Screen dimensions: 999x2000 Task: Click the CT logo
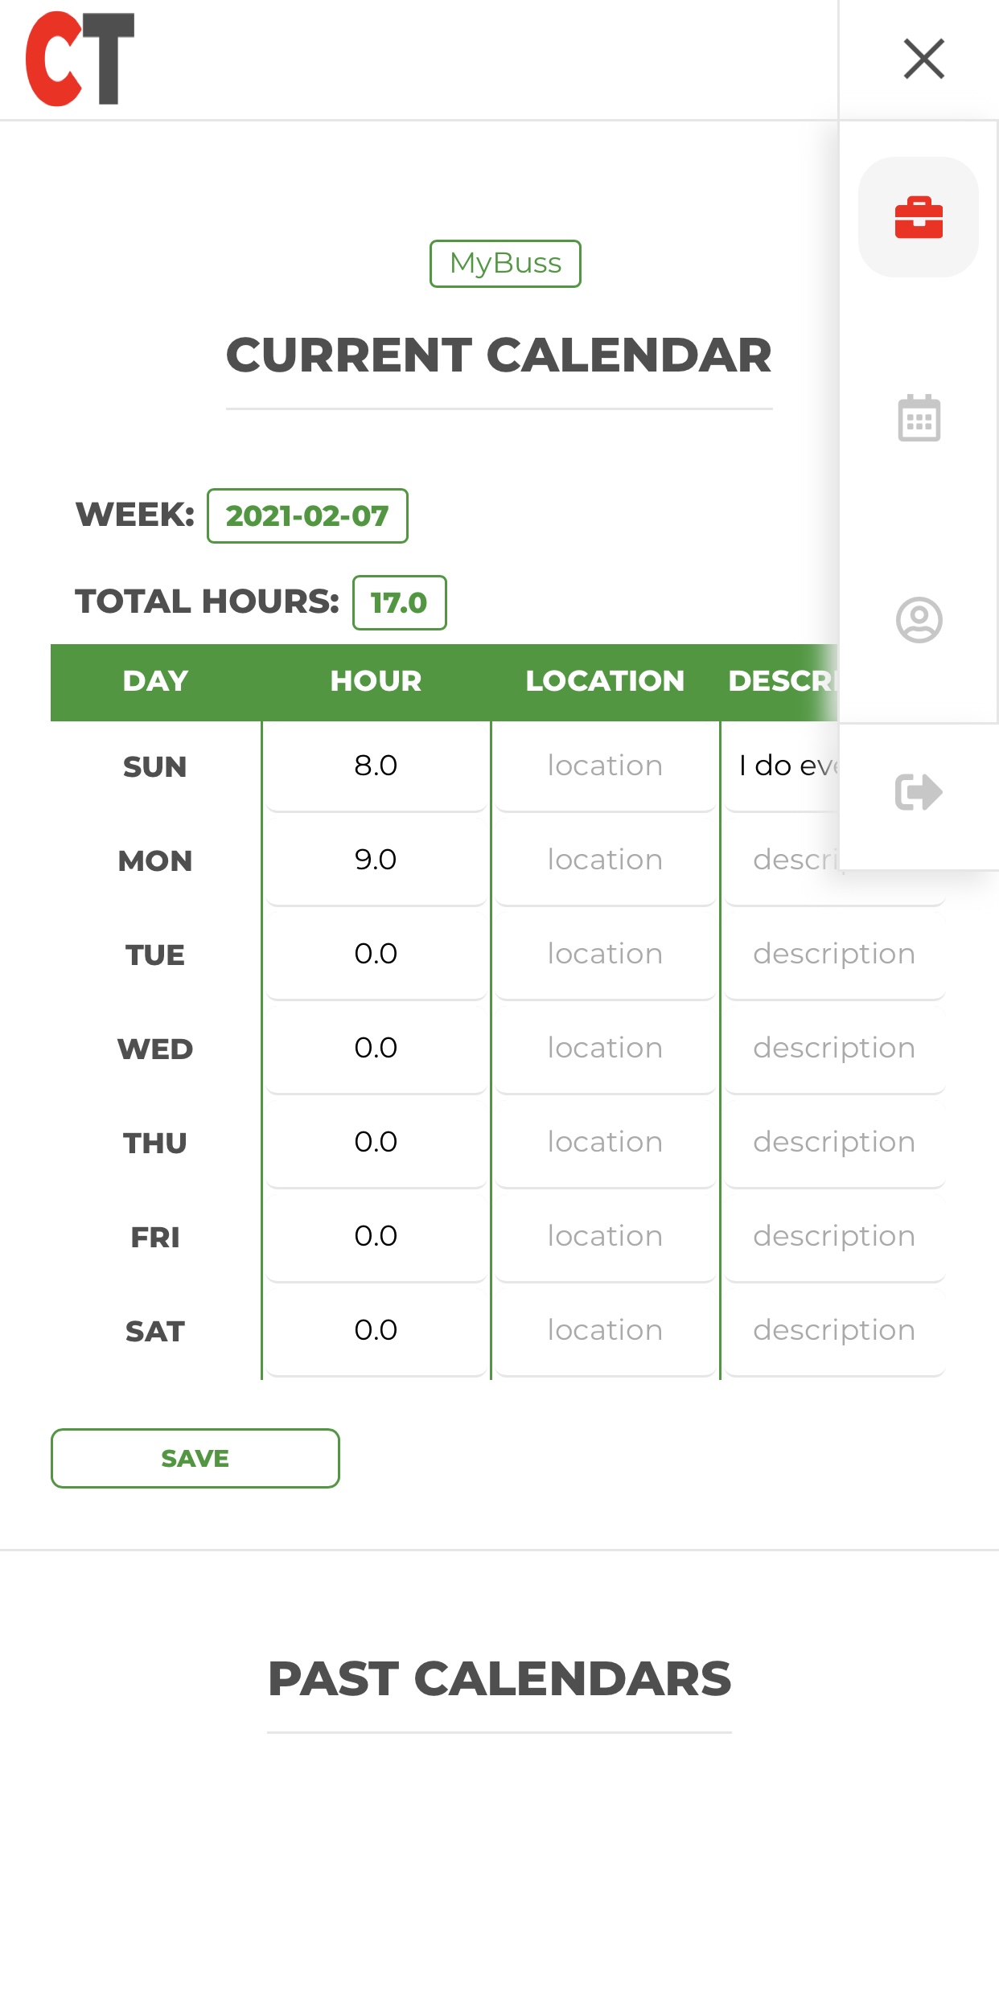tap(80, 59)
